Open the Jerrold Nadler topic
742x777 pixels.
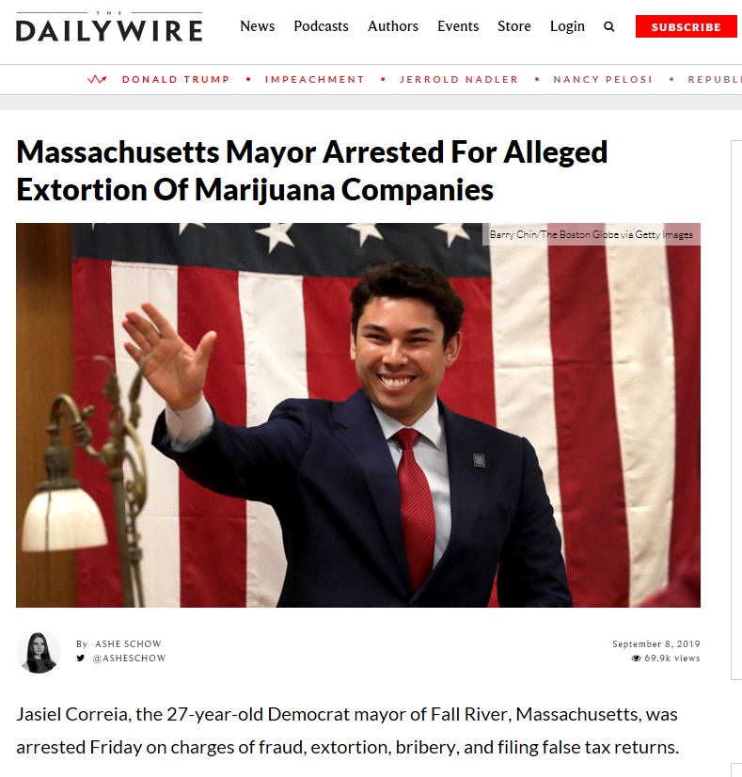click(x=459, y=79)
